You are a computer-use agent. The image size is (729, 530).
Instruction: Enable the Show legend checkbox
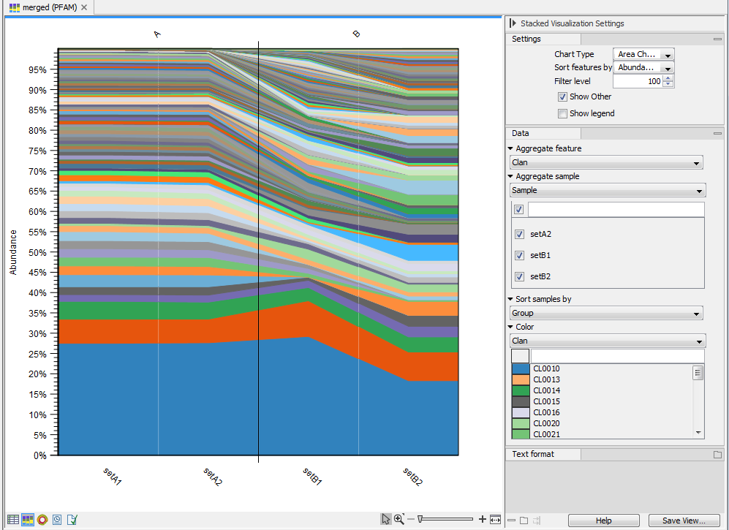tap(562, 113)
